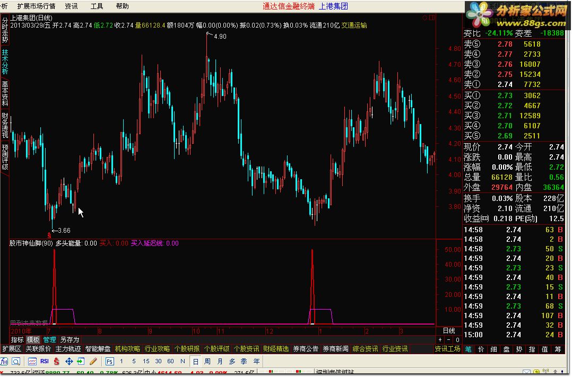Click the 管理 button below the chart

50,340
